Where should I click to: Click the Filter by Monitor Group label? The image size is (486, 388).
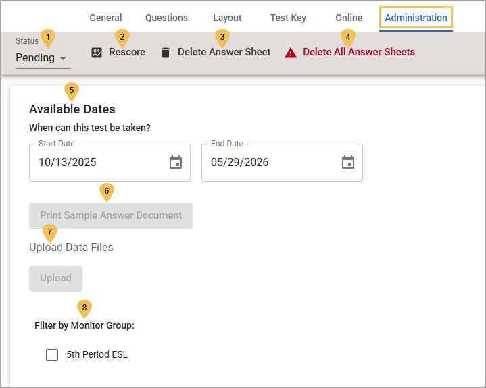click(84, 325)
